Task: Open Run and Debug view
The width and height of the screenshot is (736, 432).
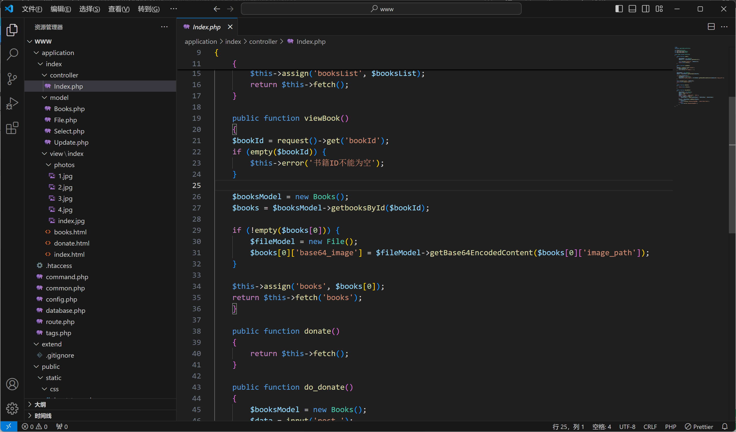Action: point(12,103)
